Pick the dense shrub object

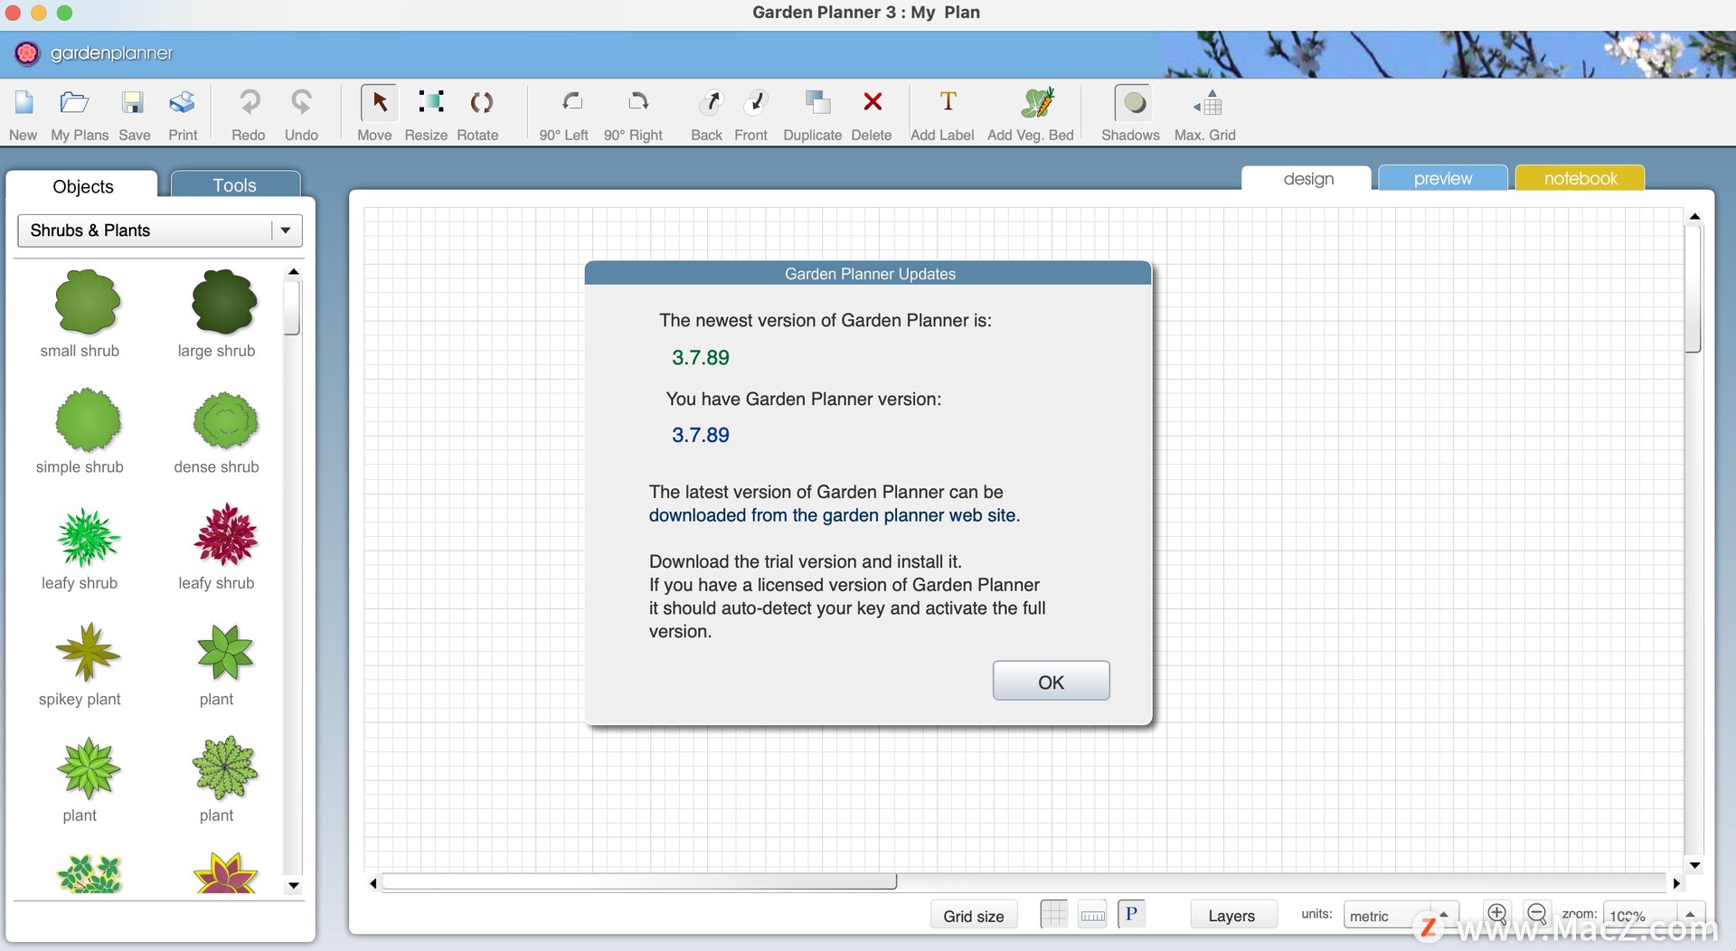225,419
